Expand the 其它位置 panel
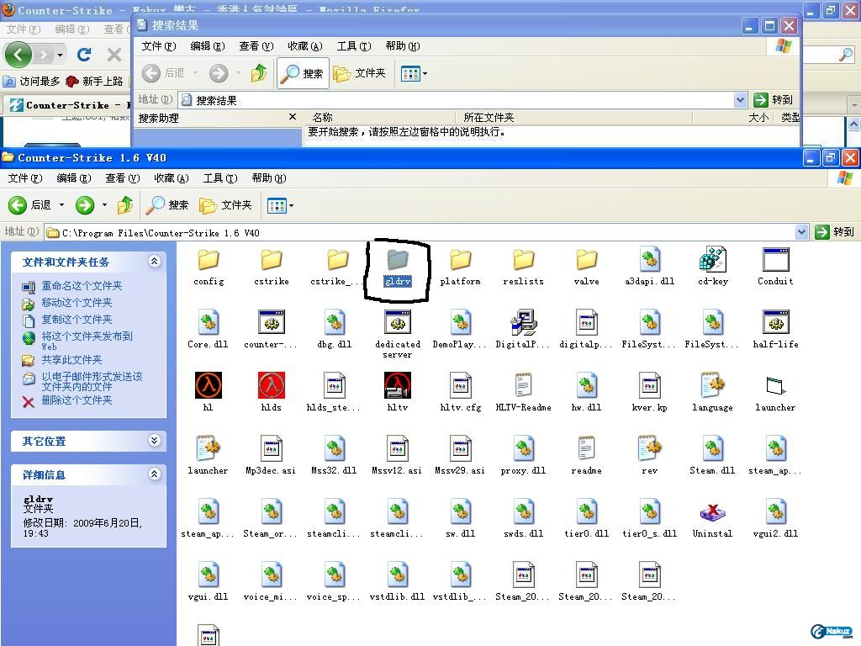 click(154, 441)
